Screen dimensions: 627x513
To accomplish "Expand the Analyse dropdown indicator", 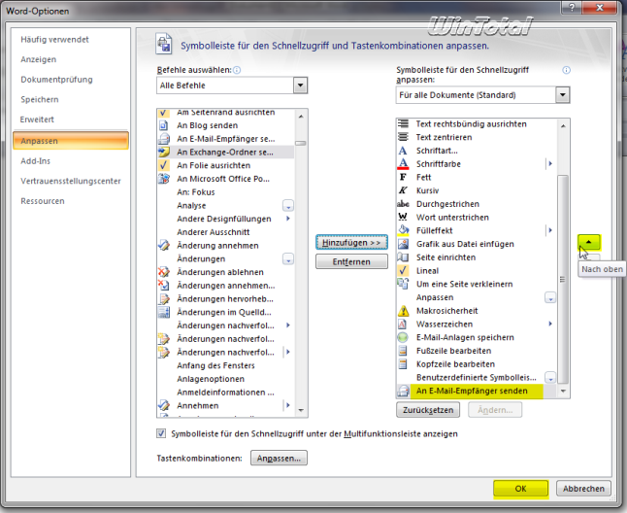I will pyautogui.click(x=288, y=206).
